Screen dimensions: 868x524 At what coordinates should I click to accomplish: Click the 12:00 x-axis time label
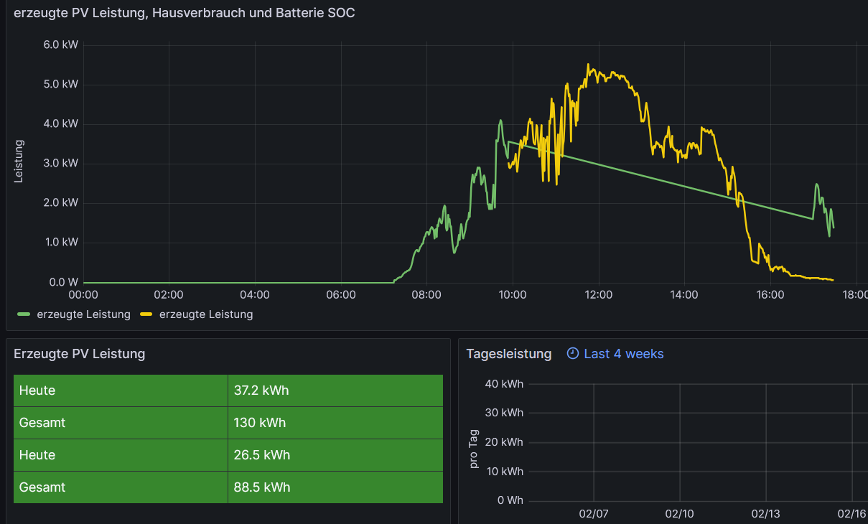coord(598,295)
